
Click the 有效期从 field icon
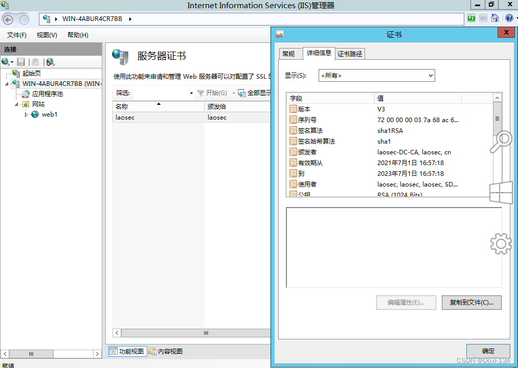[293, 163]
